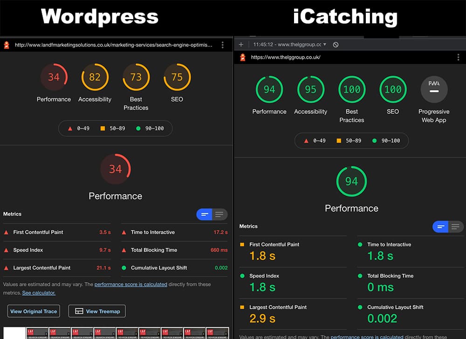Select Speed Index 1.8 s metric
This screenshot has width=466, height=339.
[x=293, y=283]
